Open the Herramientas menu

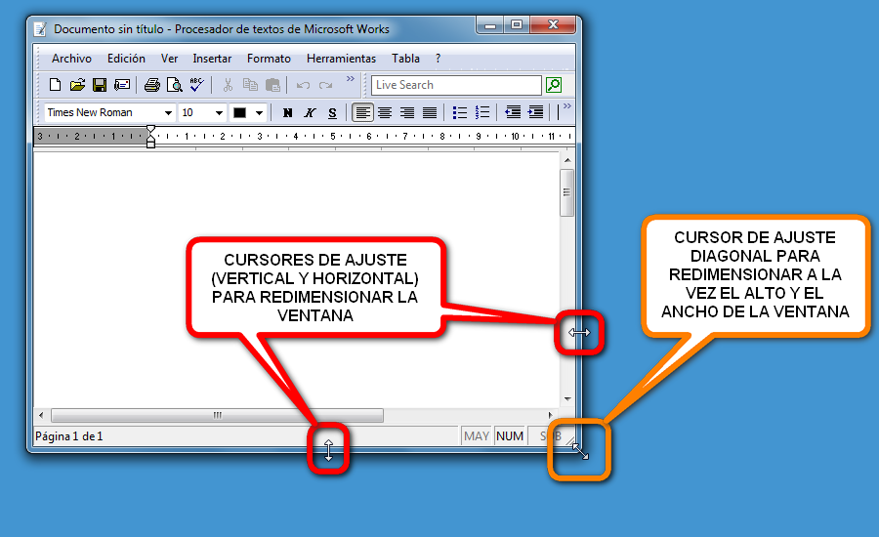pyautogui.click(x=341, y=59)
